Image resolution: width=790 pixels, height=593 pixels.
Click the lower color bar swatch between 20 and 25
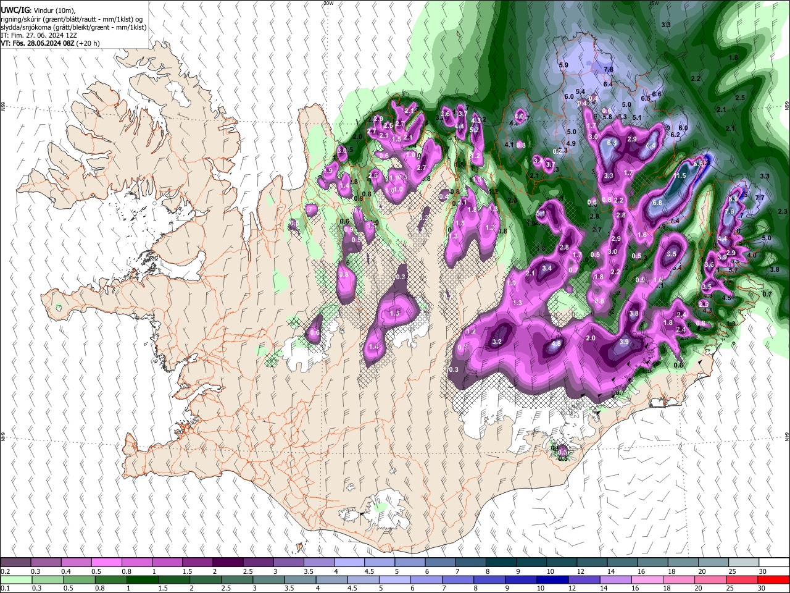710,579
